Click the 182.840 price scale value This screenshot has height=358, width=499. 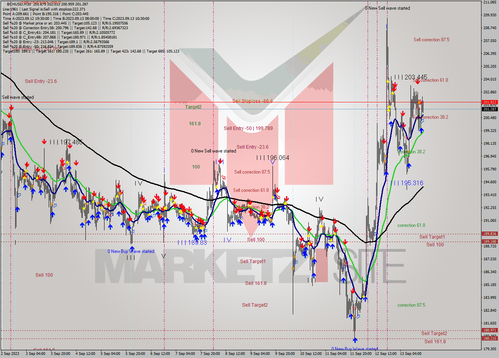[x=490, y=311]
